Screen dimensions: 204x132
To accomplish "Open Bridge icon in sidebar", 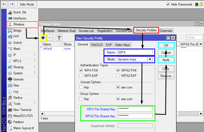I will 10,31.
